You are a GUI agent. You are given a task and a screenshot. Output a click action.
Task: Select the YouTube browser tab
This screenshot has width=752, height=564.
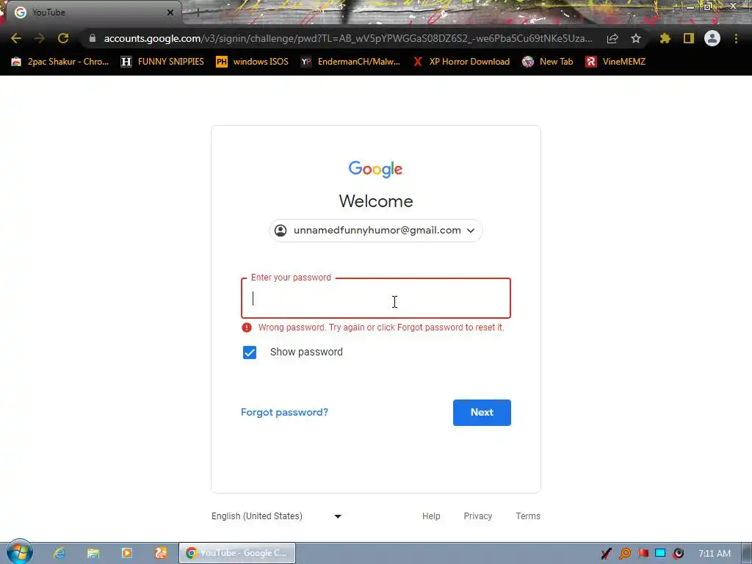tap(93, 12)
